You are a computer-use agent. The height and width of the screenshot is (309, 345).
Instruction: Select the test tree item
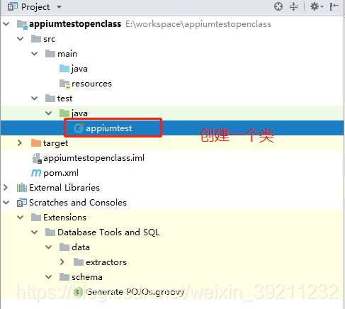click(x=64, y=99)
